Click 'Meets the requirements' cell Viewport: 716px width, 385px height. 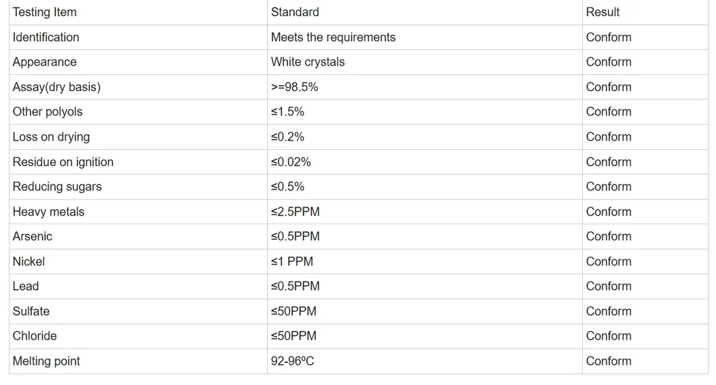coord(333,37)
